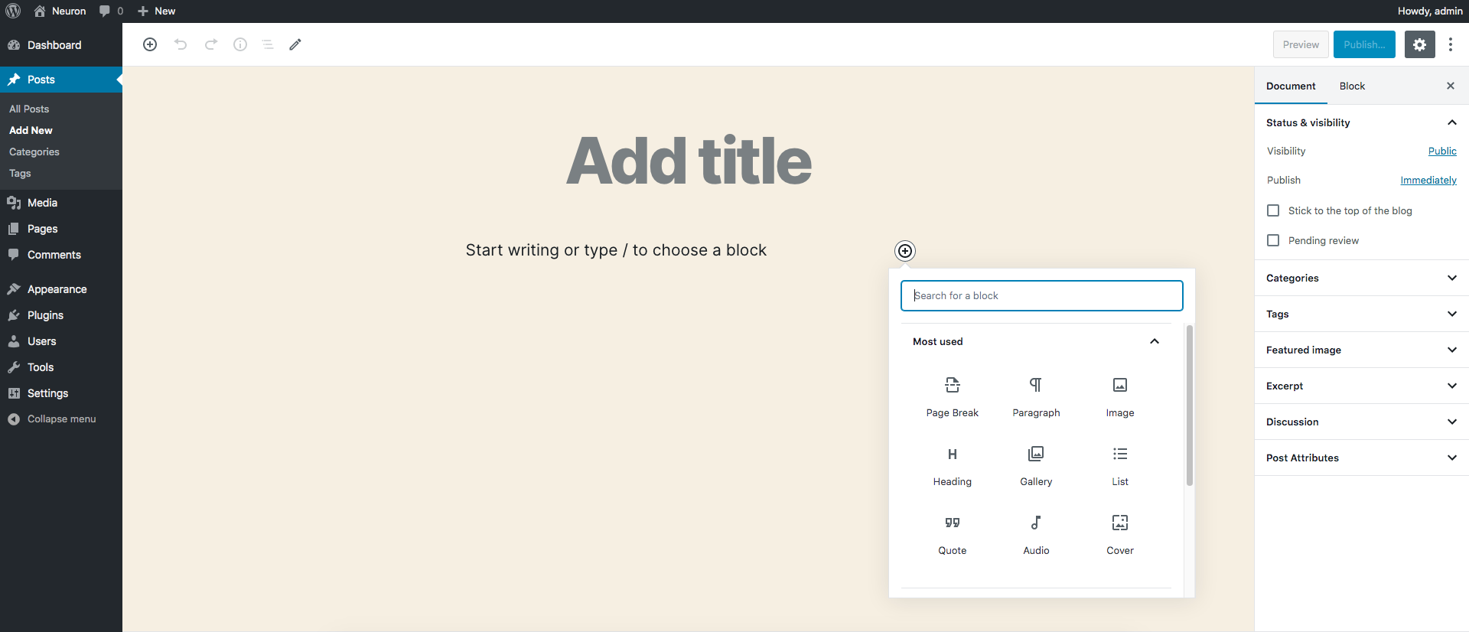Go to All Posts submenu

click(x=29, y=109)
